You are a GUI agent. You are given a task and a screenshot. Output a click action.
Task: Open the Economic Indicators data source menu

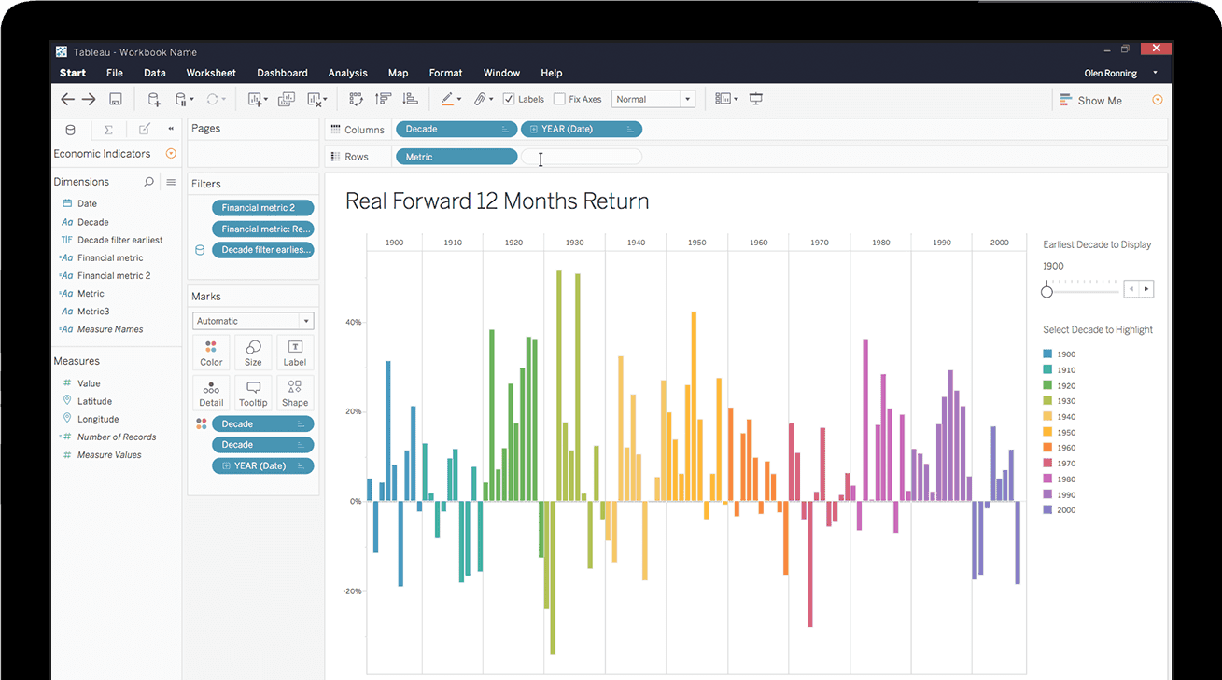pyautogui.click(x=171, y=154)
